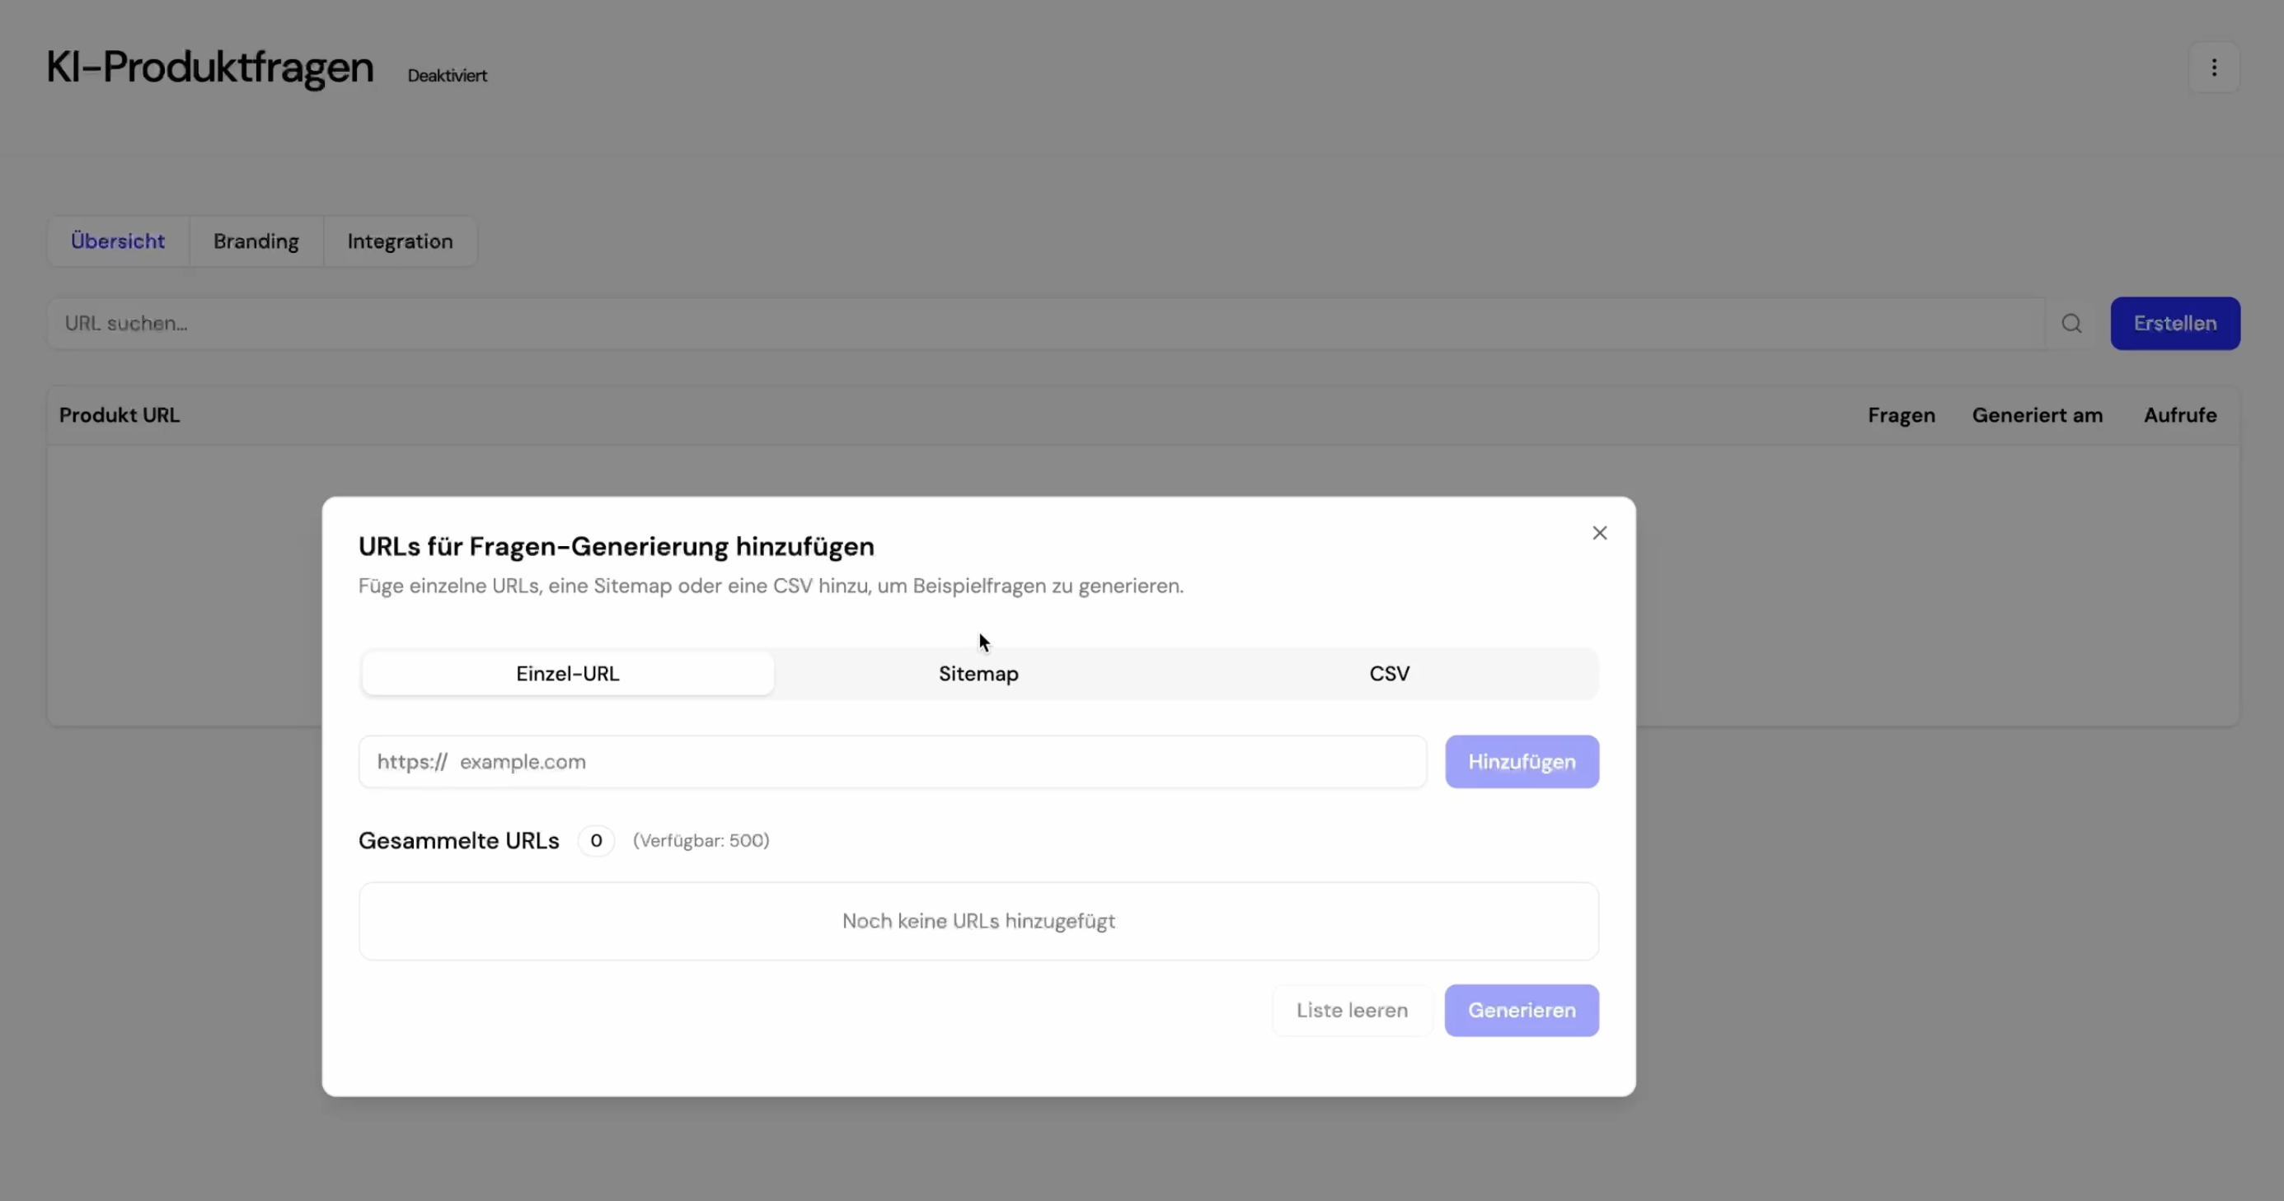Close the URL dialog with X icon
This screenshot has width=2284, height=1201.
[x=1598, y=533]
